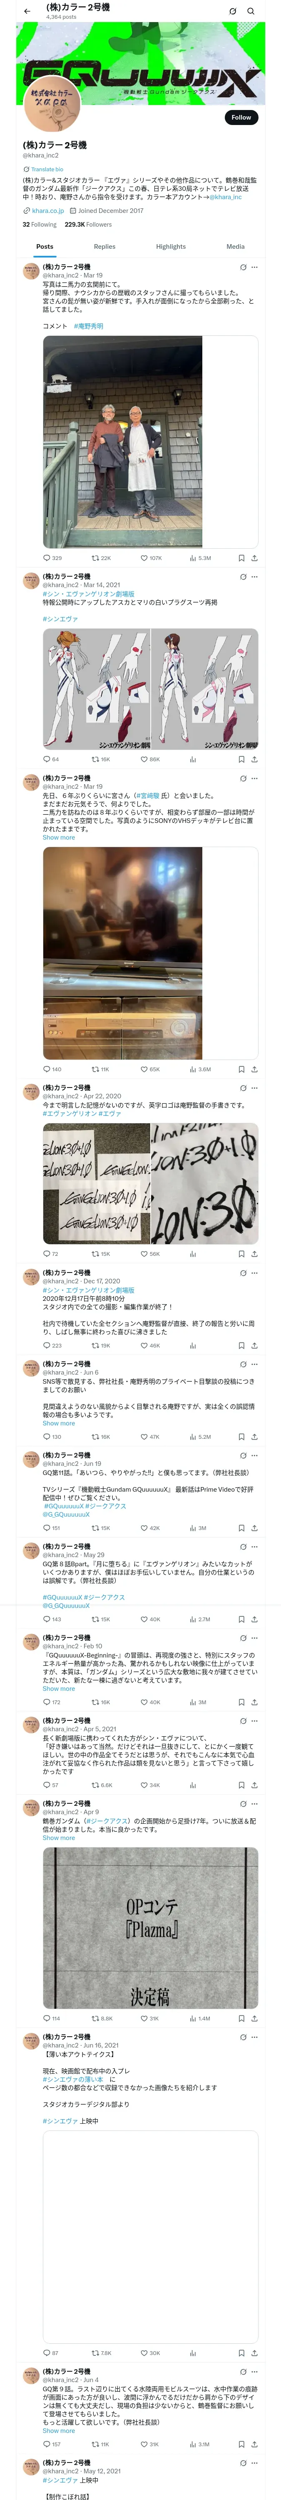Screen dimensions: 281x2500
Task: Share the Mar 14, 2021 plugsuit post
Action: [254, 759]
